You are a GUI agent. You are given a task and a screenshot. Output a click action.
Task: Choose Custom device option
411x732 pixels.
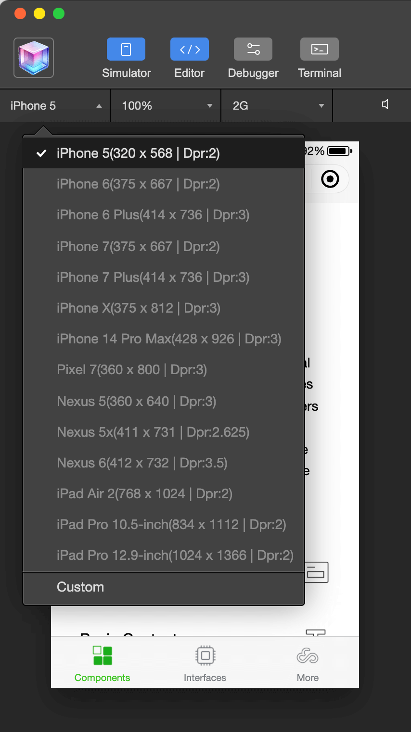pyautogui.click(x=80, y=587)
